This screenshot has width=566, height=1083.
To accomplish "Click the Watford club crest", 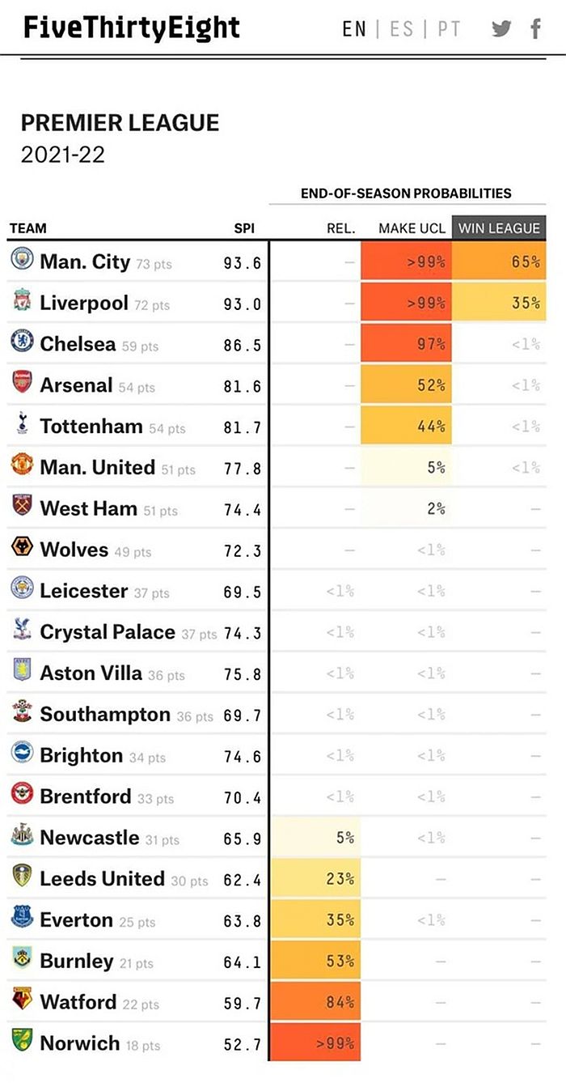I will pos(22,1000).
